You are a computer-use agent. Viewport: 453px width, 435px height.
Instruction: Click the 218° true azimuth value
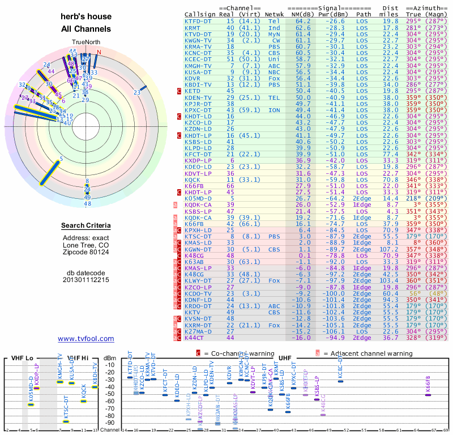click(x=413, y=199)
